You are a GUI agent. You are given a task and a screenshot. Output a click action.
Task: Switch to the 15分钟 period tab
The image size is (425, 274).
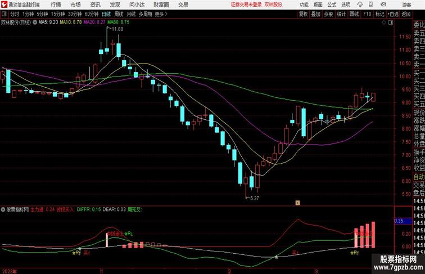point(58,14)
